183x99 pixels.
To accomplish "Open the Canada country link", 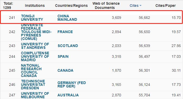I will 65,70.
